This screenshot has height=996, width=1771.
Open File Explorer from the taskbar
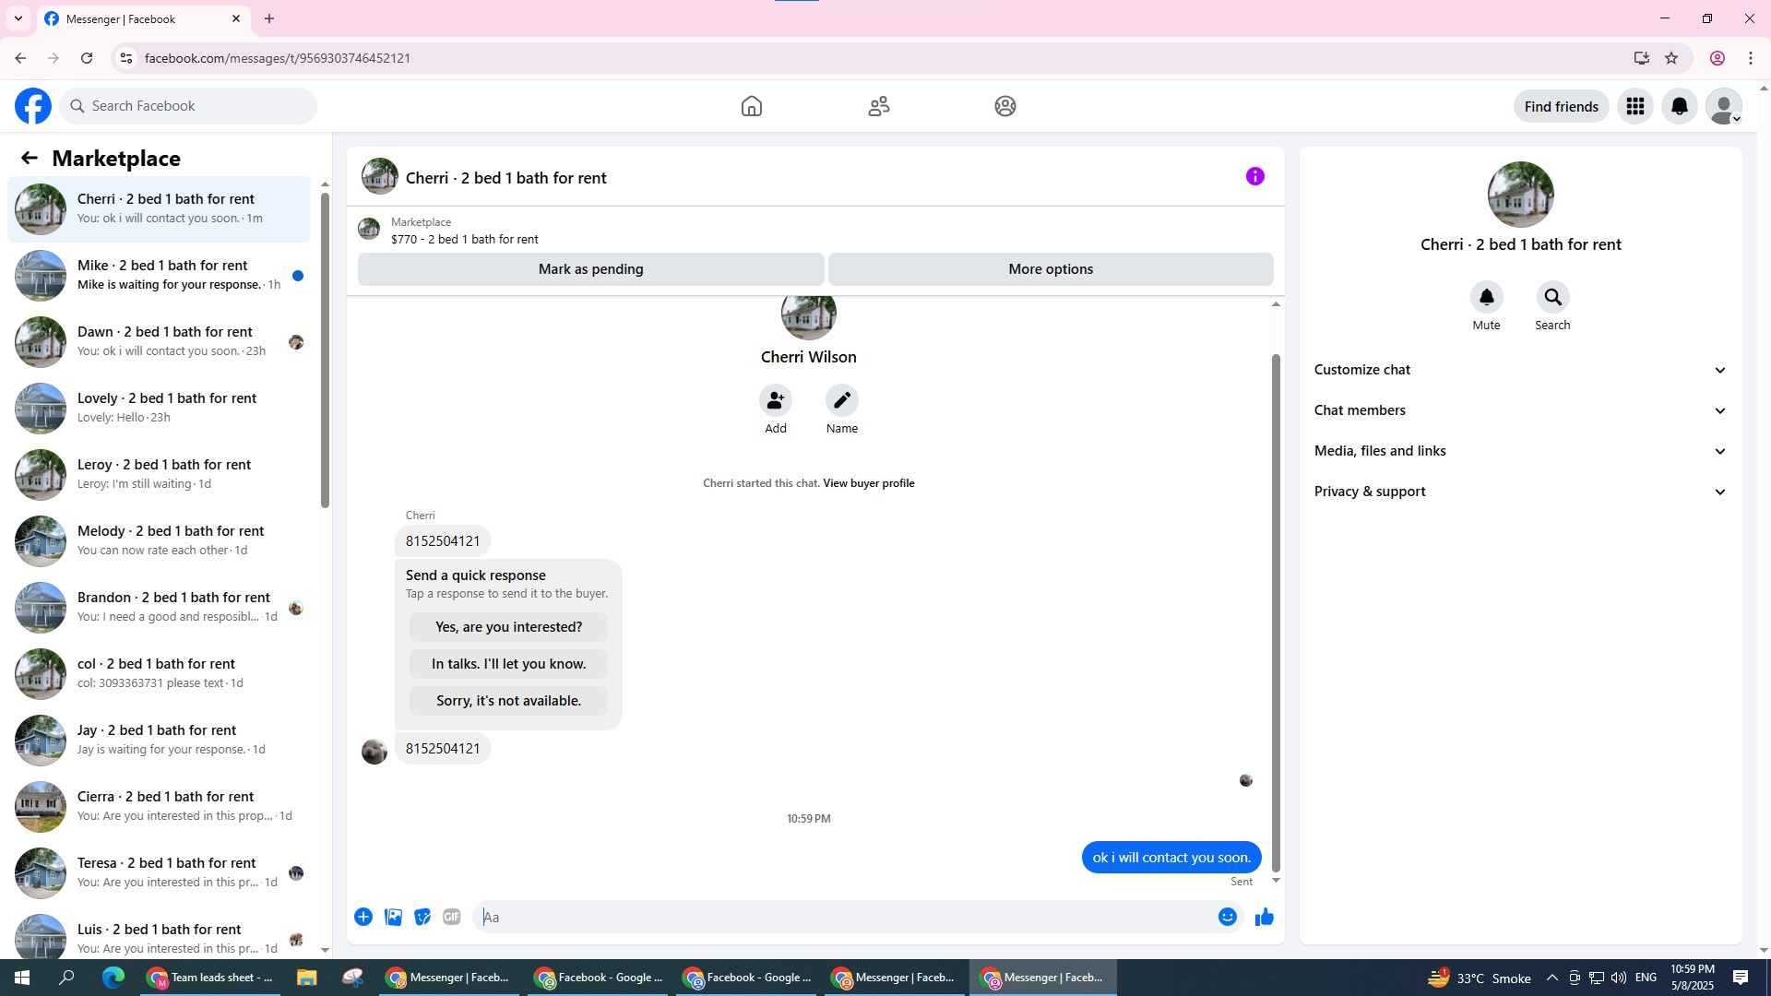[x=307, y=978]
